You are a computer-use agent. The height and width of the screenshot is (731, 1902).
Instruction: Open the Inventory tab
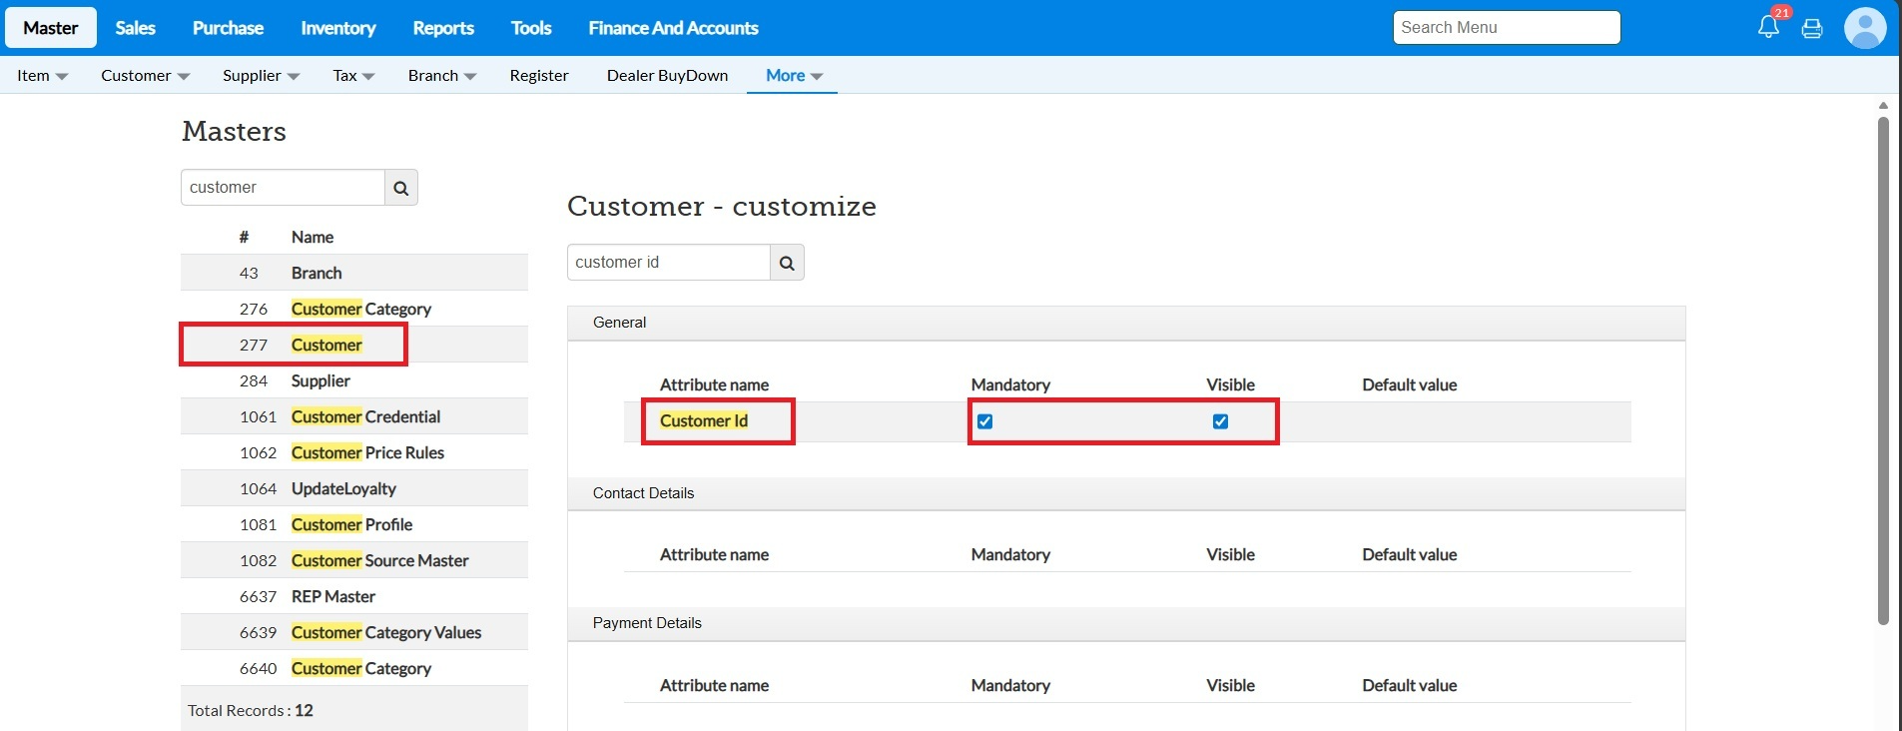pyautogui.click(x=337, y=28)
